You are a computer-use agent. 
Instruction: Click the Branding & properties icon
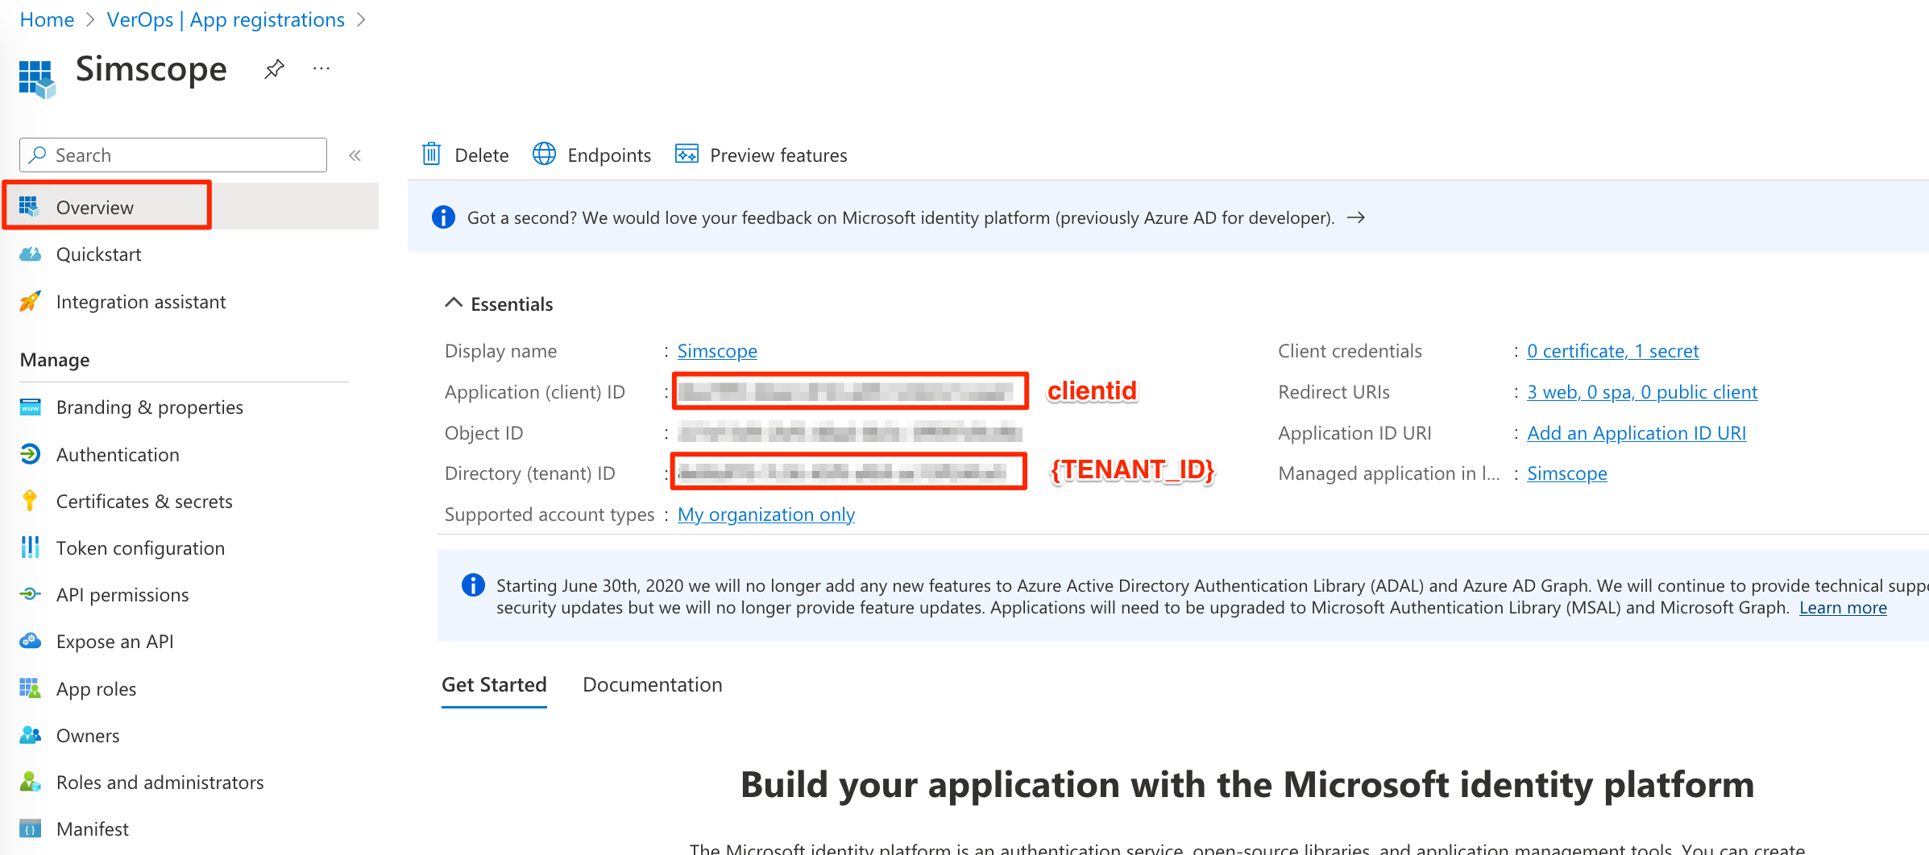click(x=30, y=407)
